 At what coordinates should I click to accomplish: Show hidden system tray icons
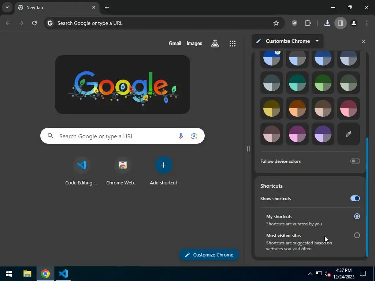tap(310, 274)
